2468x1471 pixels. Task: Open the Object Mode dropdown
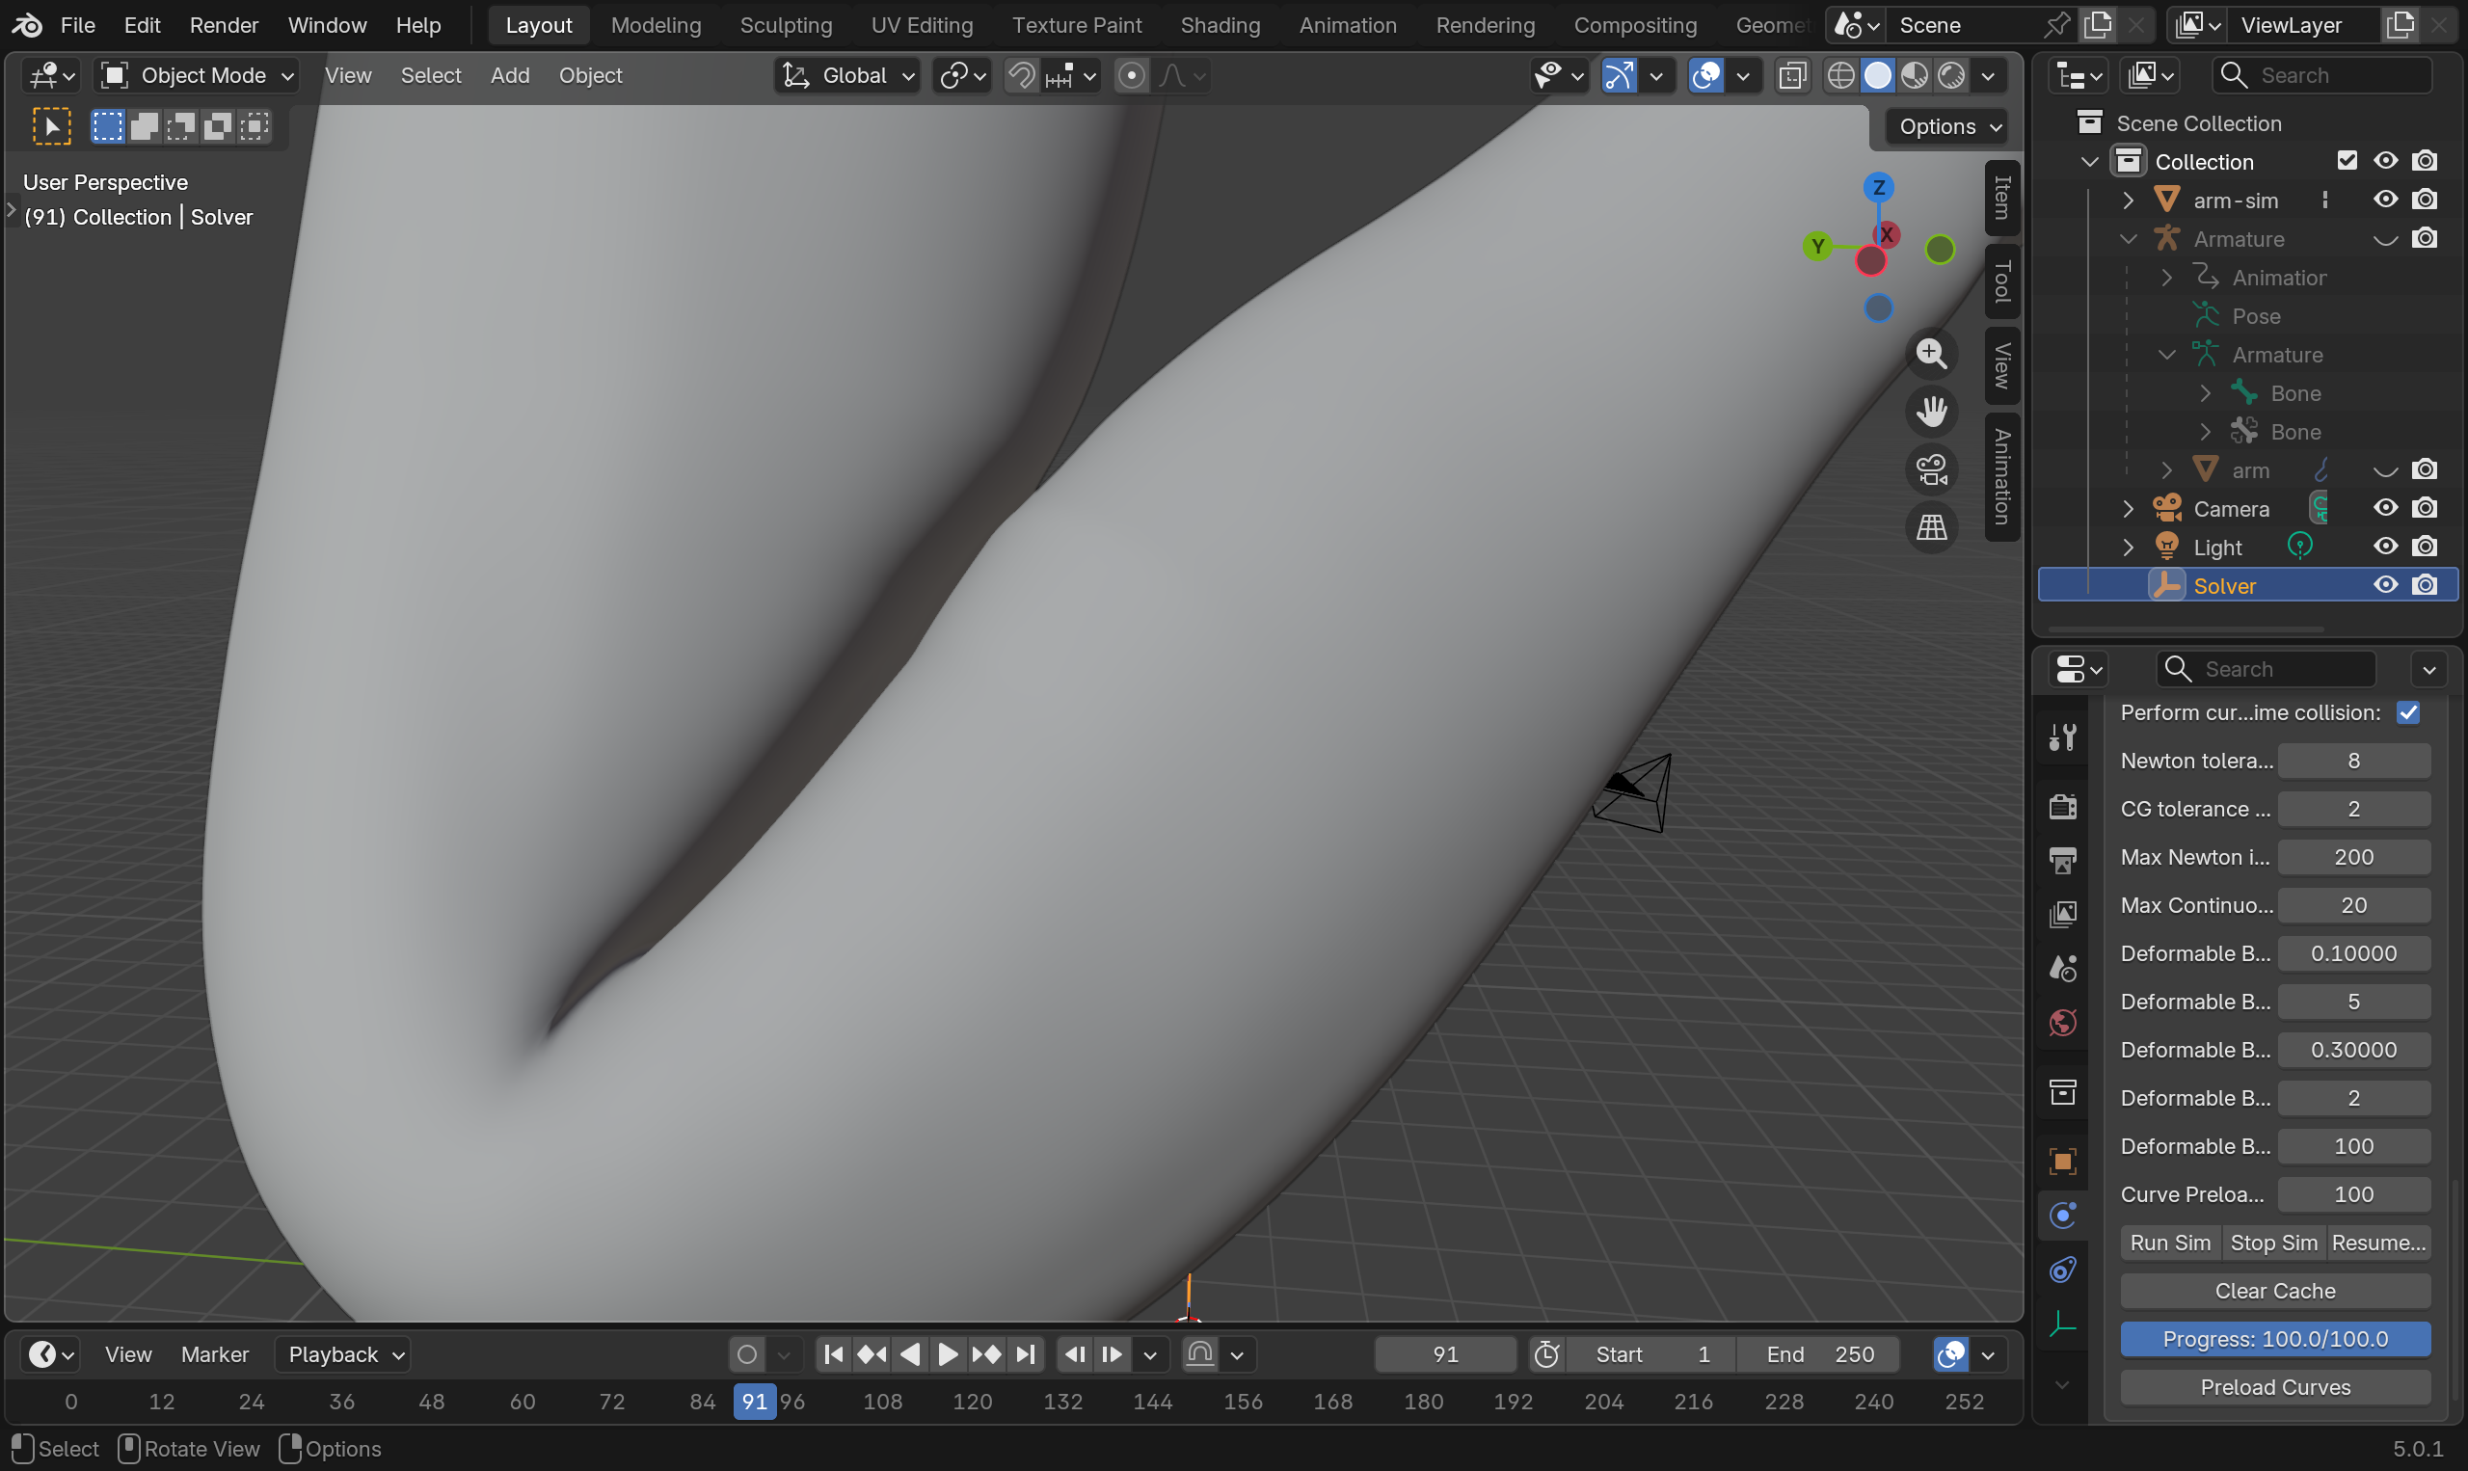coord(199,75)
